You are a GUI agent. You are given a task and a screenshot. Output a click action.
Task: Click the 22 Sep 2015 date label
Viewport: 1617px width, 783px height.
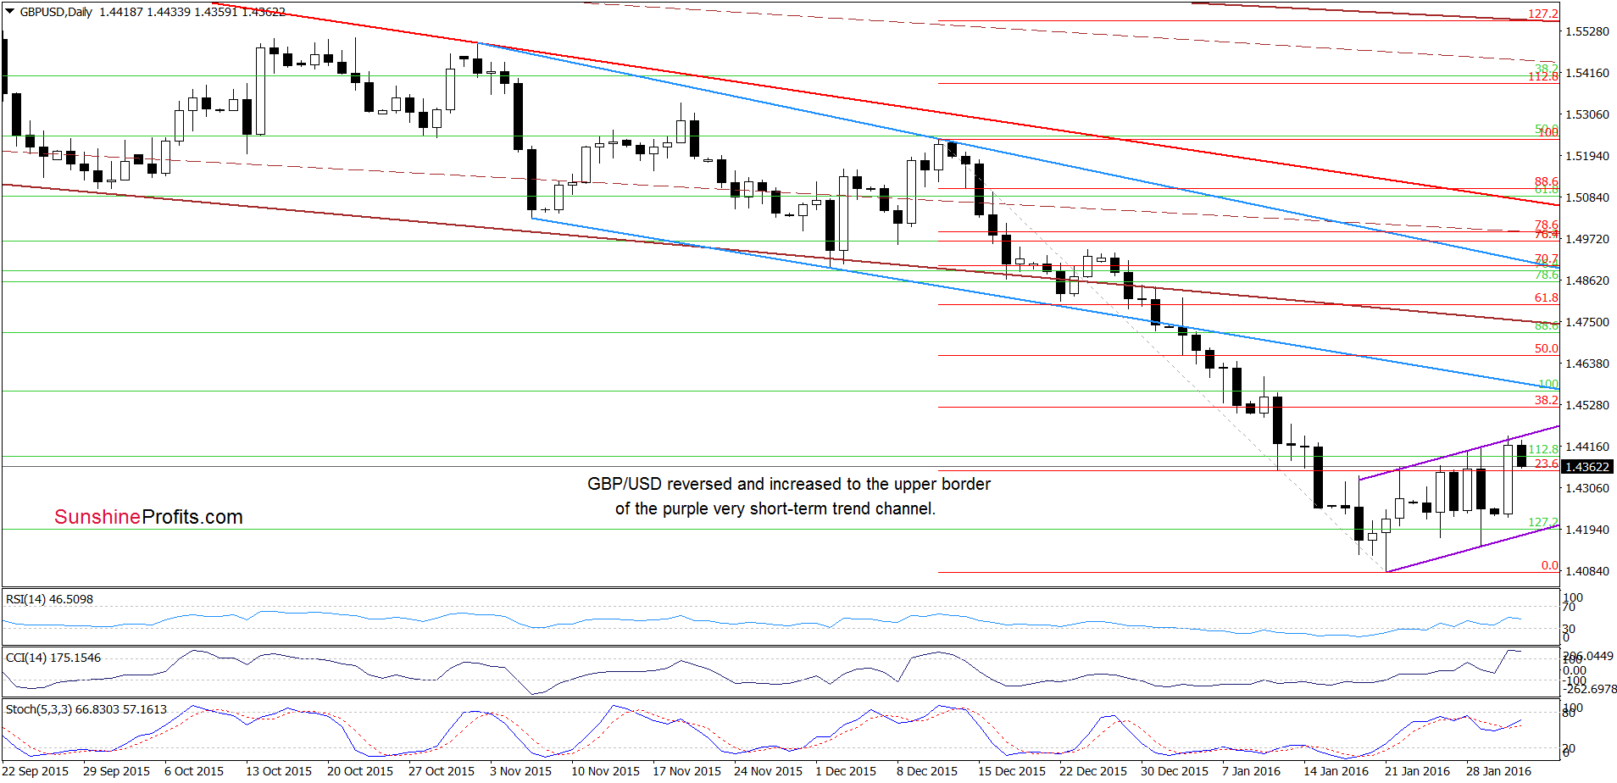point(36,771)
